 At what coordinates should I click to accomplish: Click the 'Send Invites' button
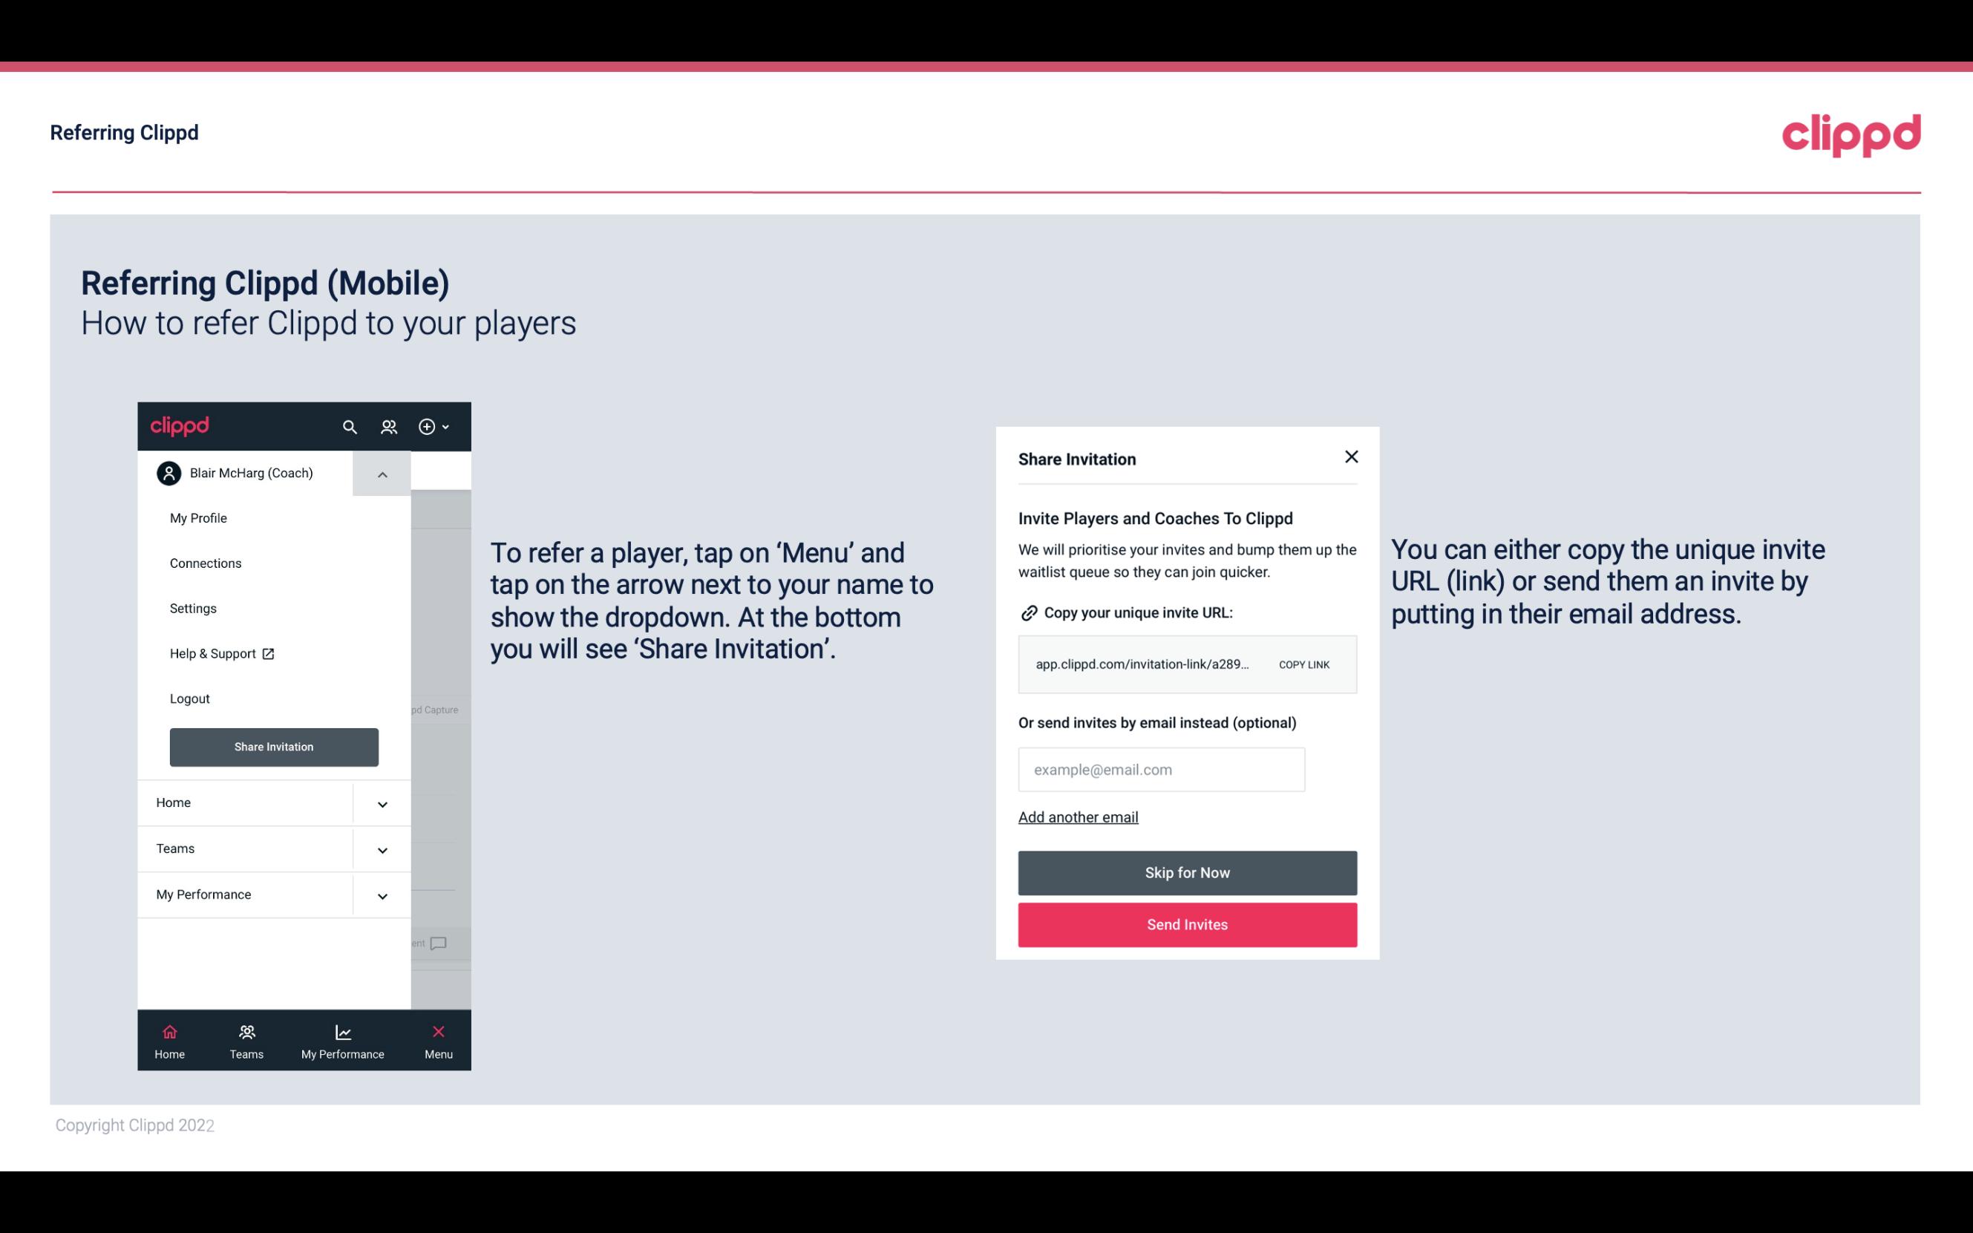click(1188, 925)
